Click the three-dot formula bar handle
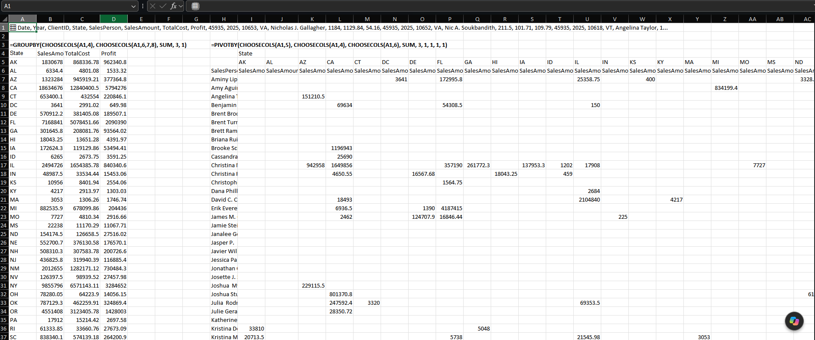 143,6
